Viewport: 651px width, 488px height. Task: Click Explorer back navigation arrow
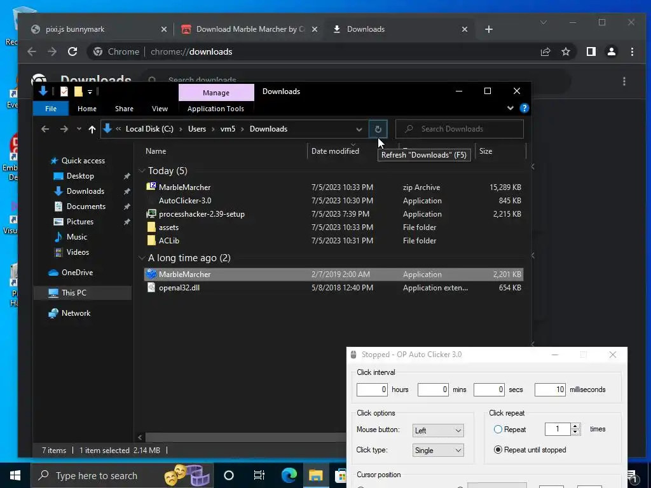(45, 129)
